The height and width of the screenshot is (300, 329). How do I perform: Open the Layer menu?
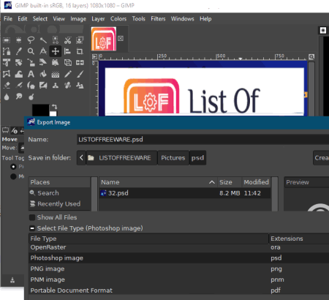click(98, 19)
